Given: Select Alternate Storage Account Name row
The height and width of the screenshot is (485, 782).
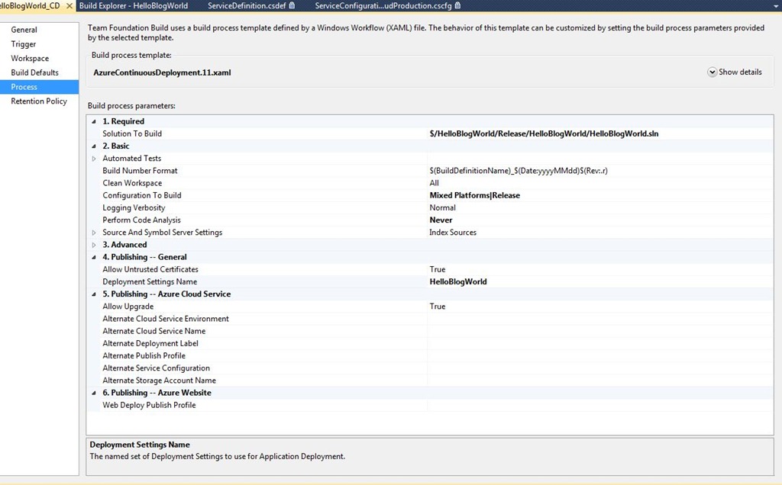Looking at the screenshot, I should point(159,380).
